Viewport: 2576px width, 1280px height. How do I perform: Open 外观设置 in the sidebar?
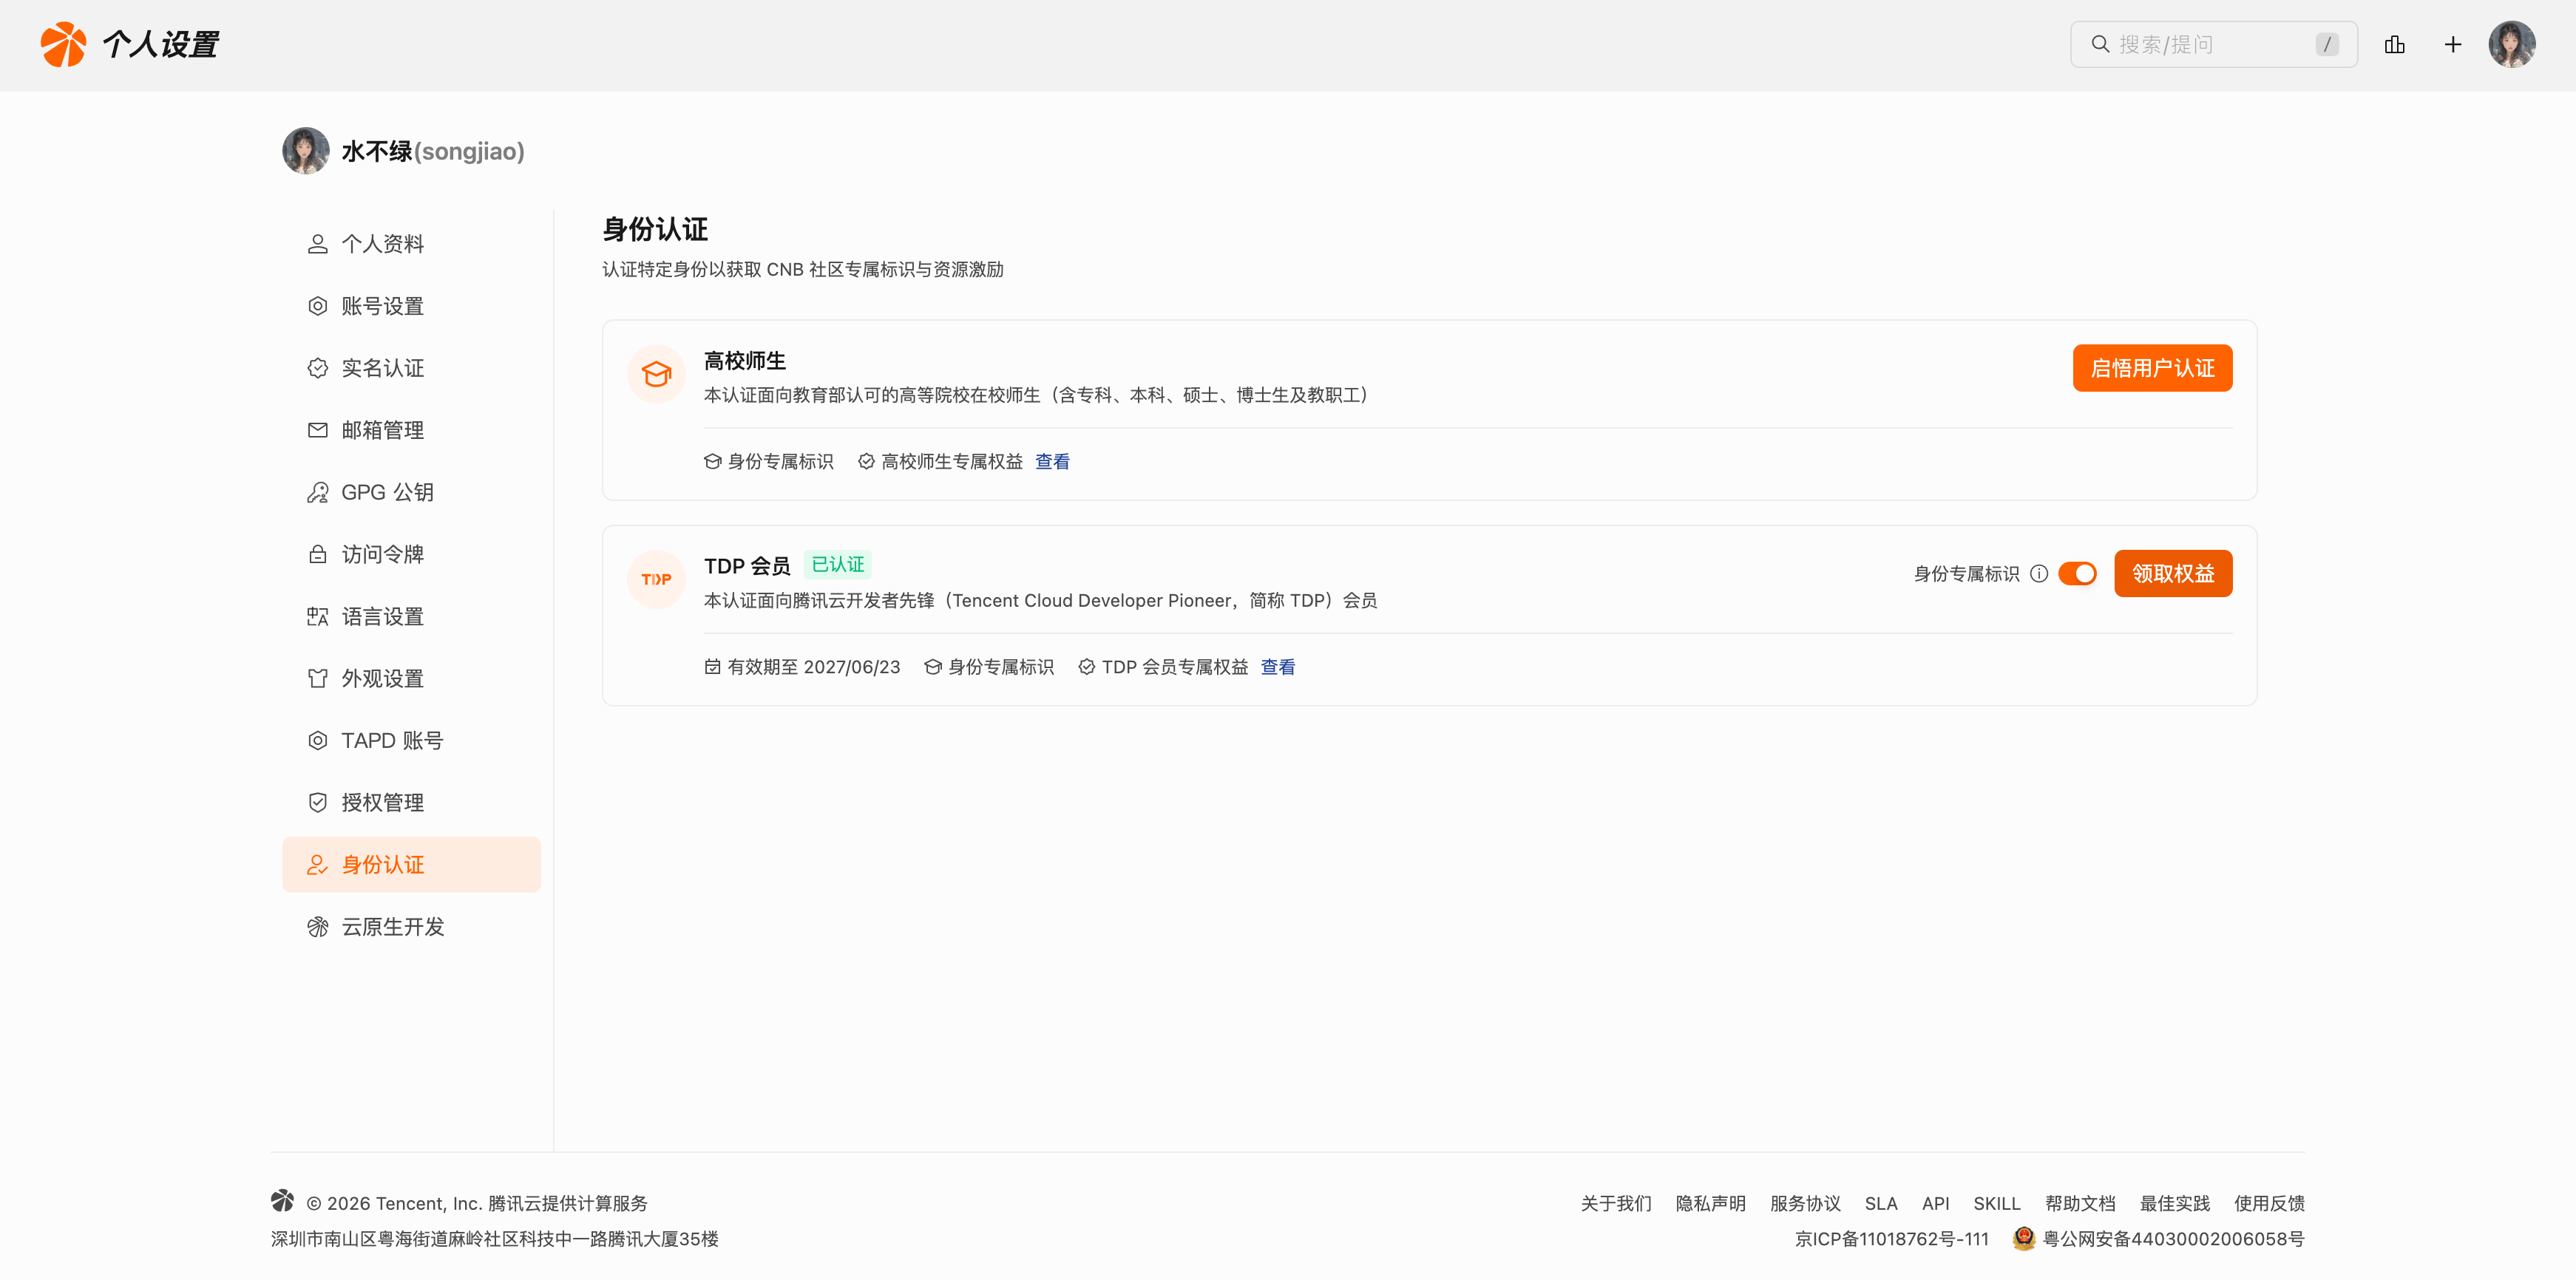[x=412, y=678]
